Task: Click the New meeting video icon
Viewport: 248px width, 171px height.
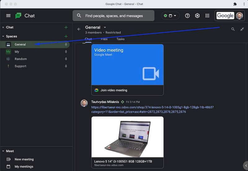Action: coord(8,159)
